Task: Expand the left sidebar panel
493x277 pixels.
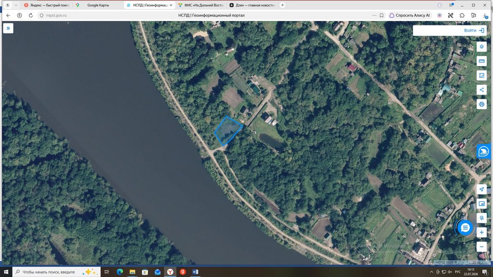Action: (x=8, y=28)
